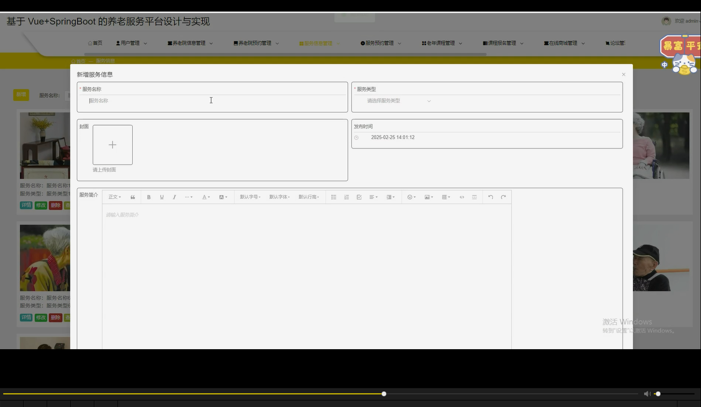
Task: Toggle bold formatting in editor toolbar
Action: tap(149, 197)
